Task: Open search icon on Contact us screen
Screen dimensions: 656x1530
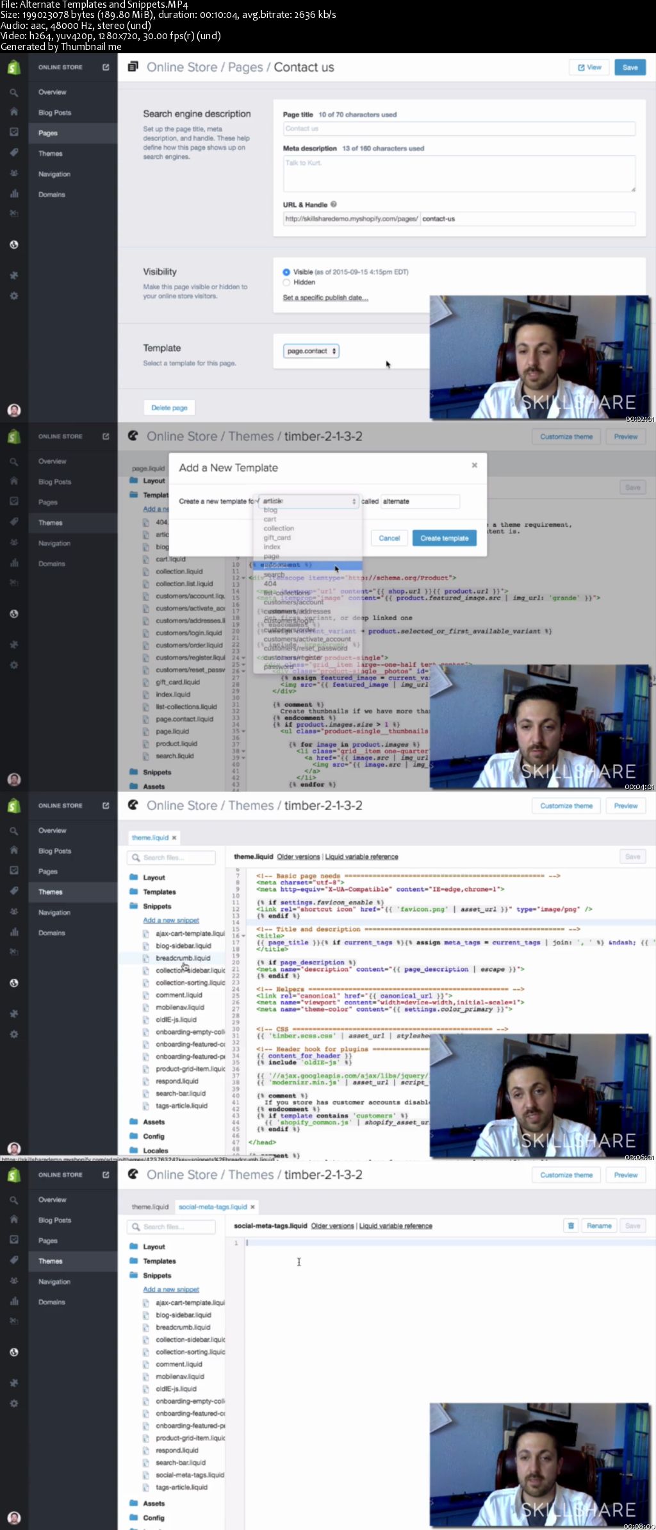Action: click(13, 92)
